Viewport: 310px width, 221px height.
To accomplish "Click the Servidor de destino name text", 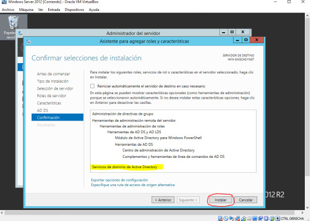I will coord(241,59).
